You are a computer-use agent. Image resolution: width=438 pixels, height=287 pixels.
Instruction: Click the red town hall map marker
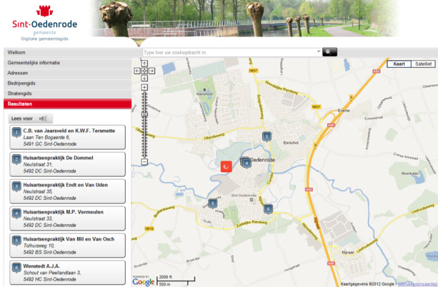[x=226, y=166]
